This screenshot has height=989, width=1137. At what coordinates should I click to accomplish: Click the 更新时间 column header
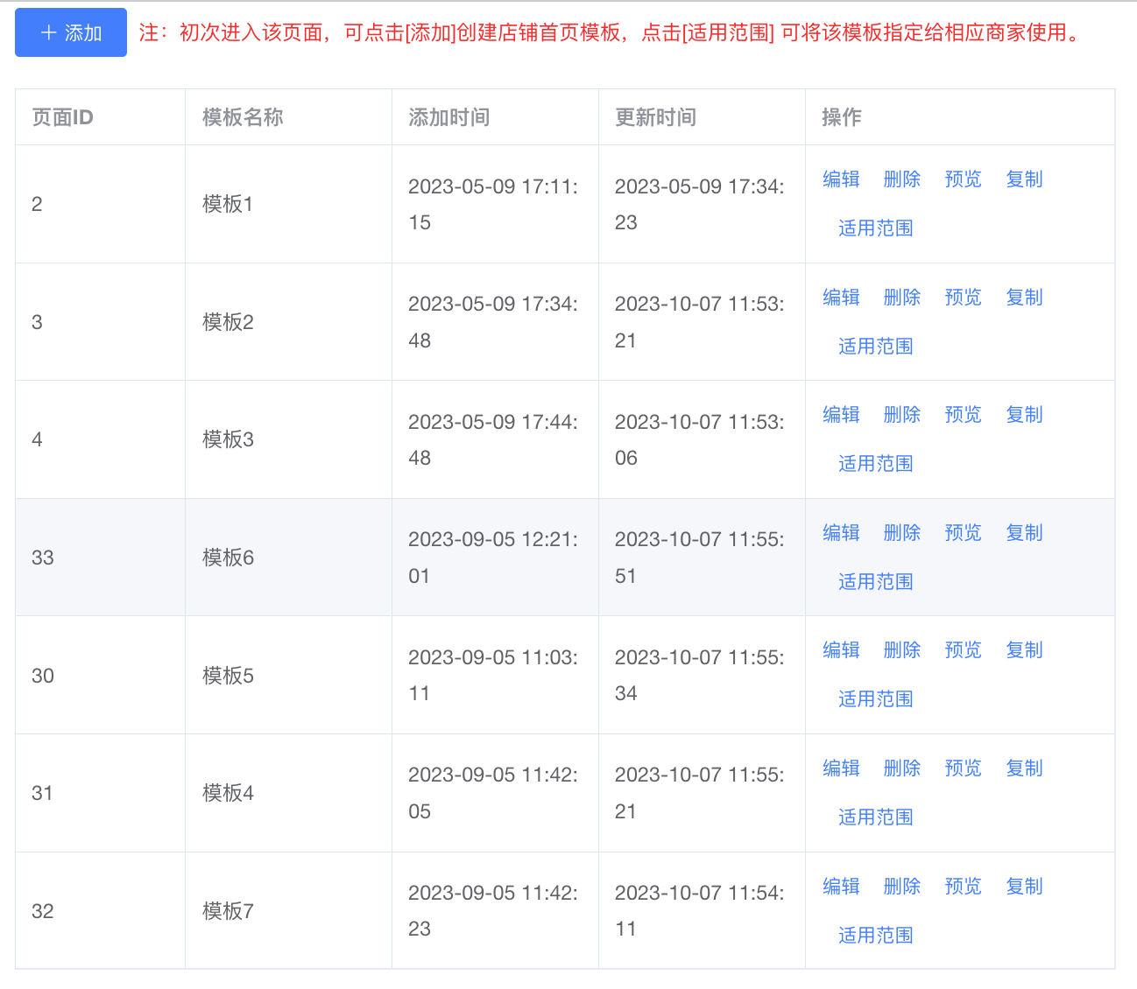(655, 117)
